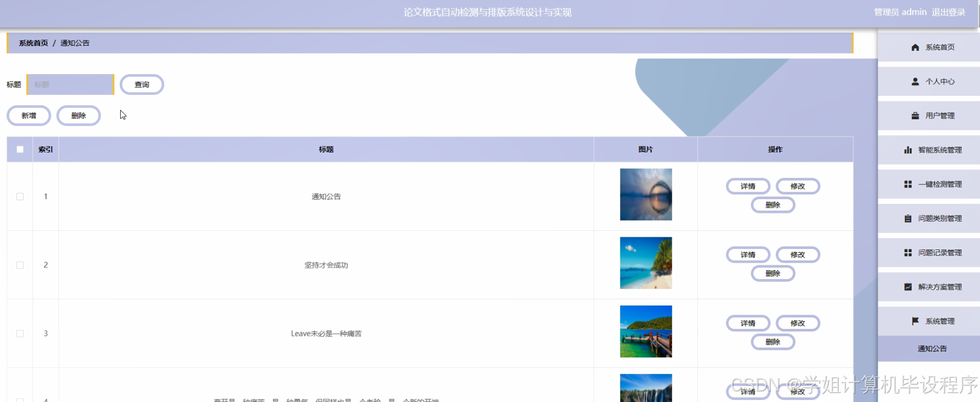
Task: Click 通知公告 in the breadcrumb
Action: [x=75, y=43]
